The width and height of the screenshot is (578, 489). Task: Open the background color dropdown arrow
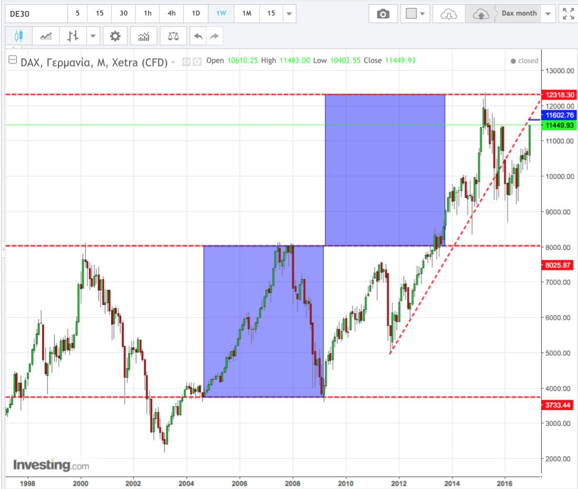pyautogui.click(x=421, y=14)
